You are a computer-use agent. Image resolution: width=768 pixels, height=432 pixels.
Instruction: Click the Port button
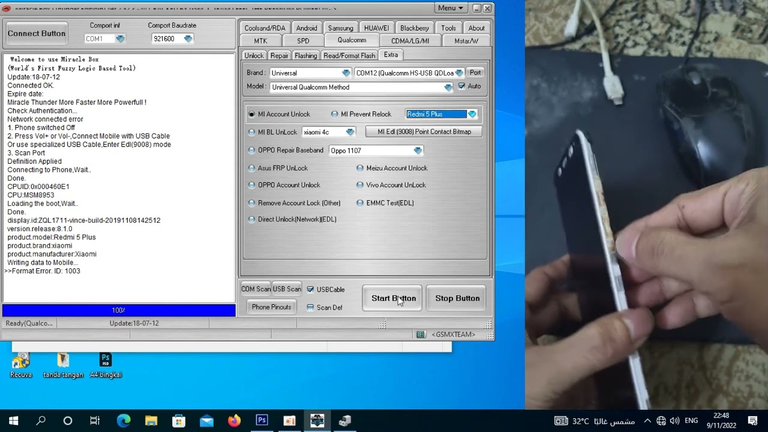tap(475, 73)
